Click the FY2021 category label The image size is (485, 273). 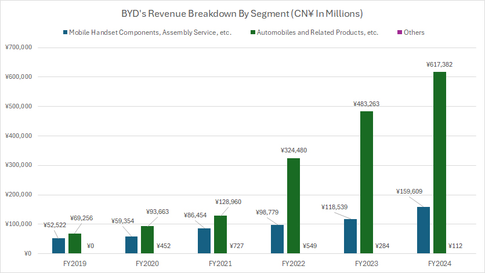point(220,264)
